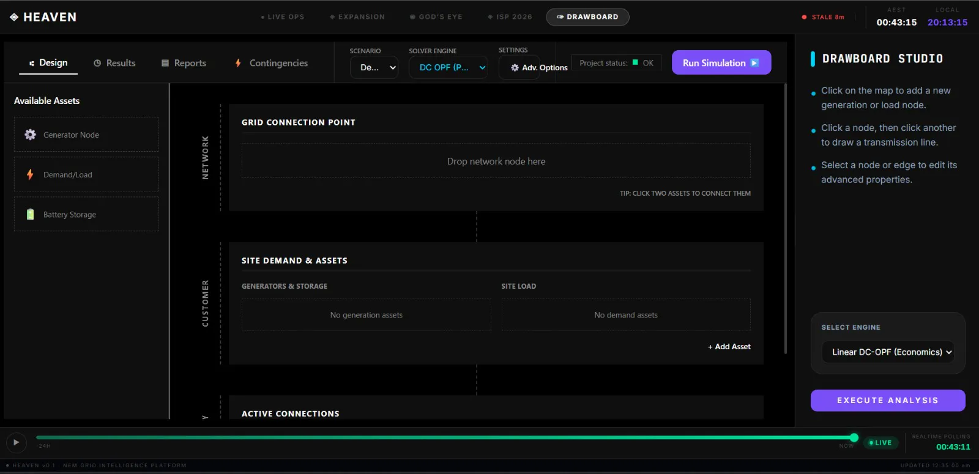This screenshot has height=474, width=979.
Task: Start timeline playback with the play button
Action: (16, 442)
